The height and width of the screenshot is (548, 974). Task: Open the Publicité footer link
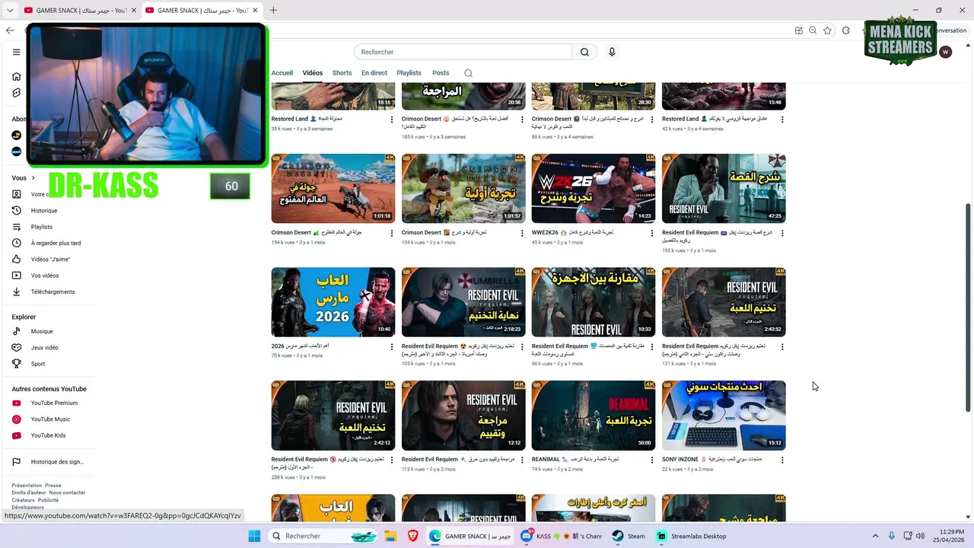(49, 500)
